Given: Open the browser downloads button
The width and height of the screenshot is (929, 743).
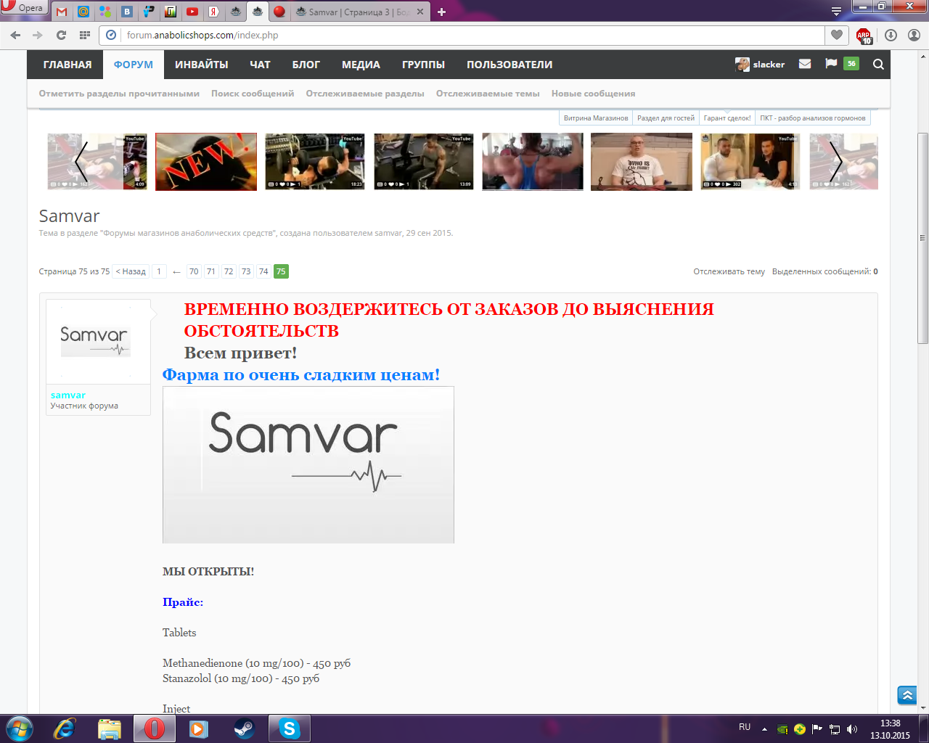Looking at the screenshot, I should [891, 35].
